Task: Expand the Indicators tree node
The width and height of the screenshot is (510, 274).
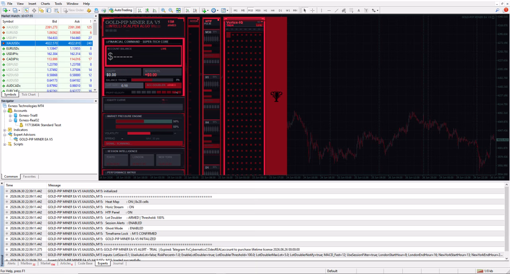Action: tap(5, 130)
